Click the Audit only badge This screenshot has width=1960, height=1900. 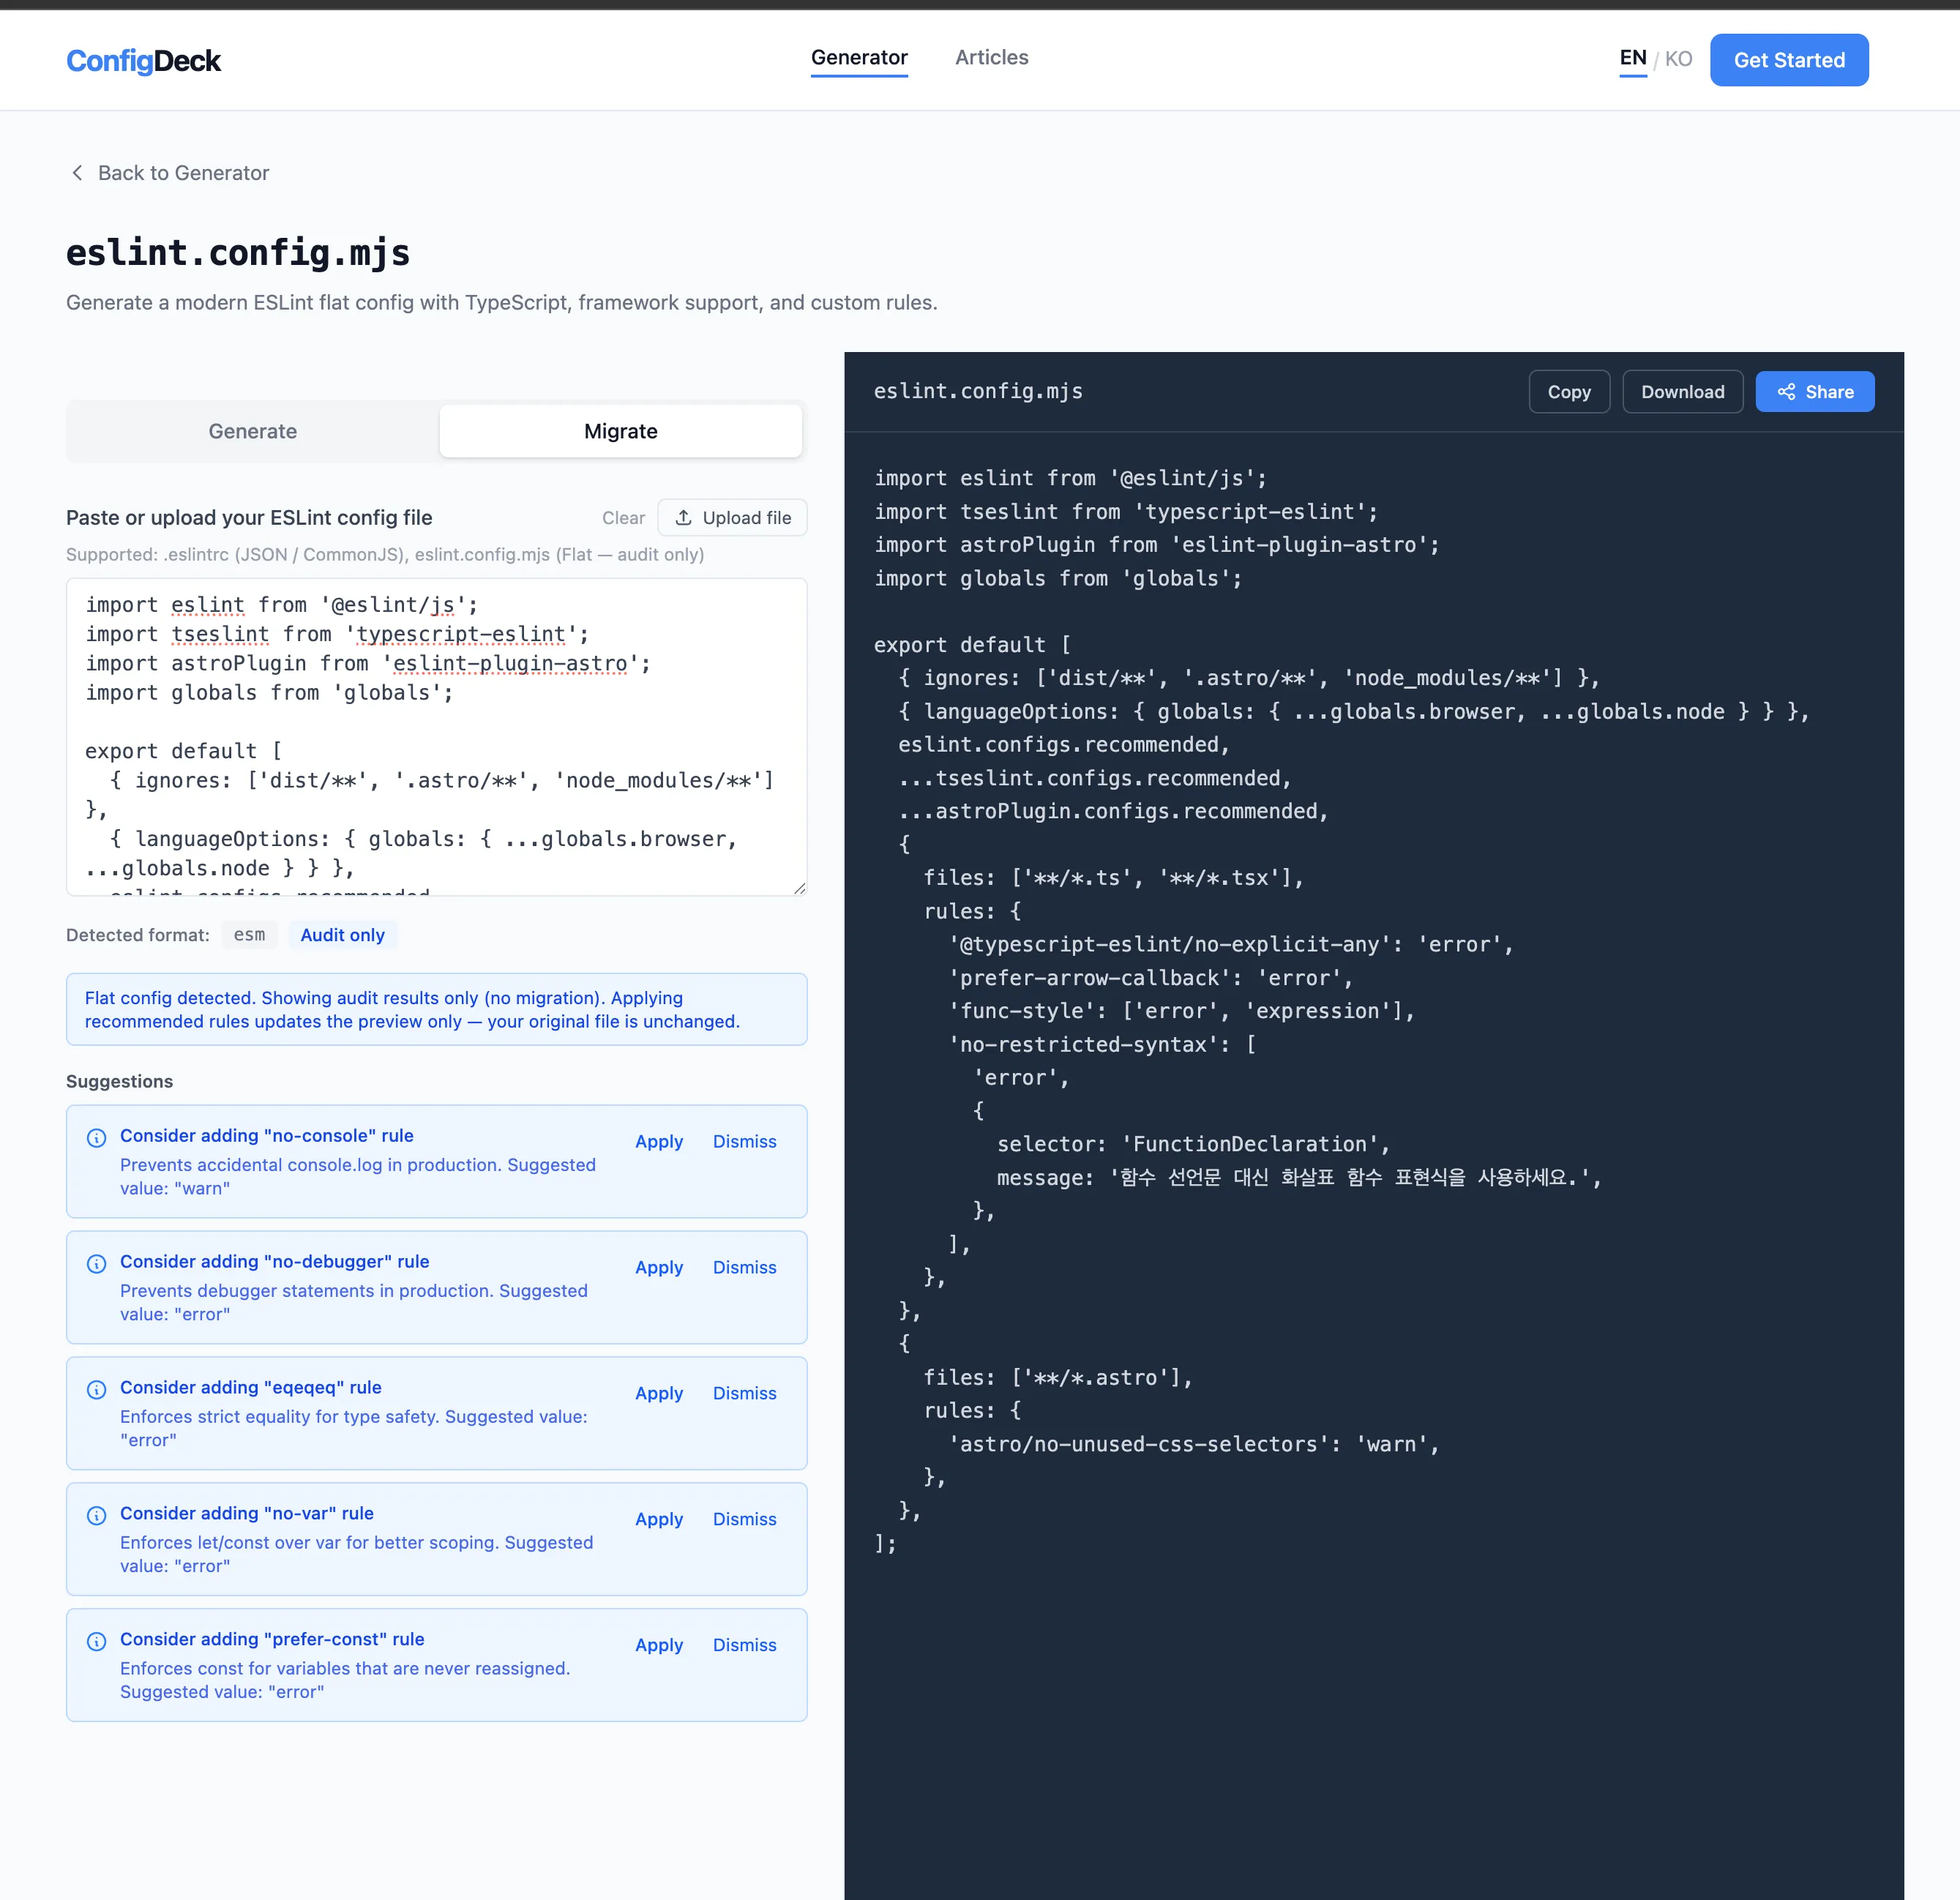(343, 935)
